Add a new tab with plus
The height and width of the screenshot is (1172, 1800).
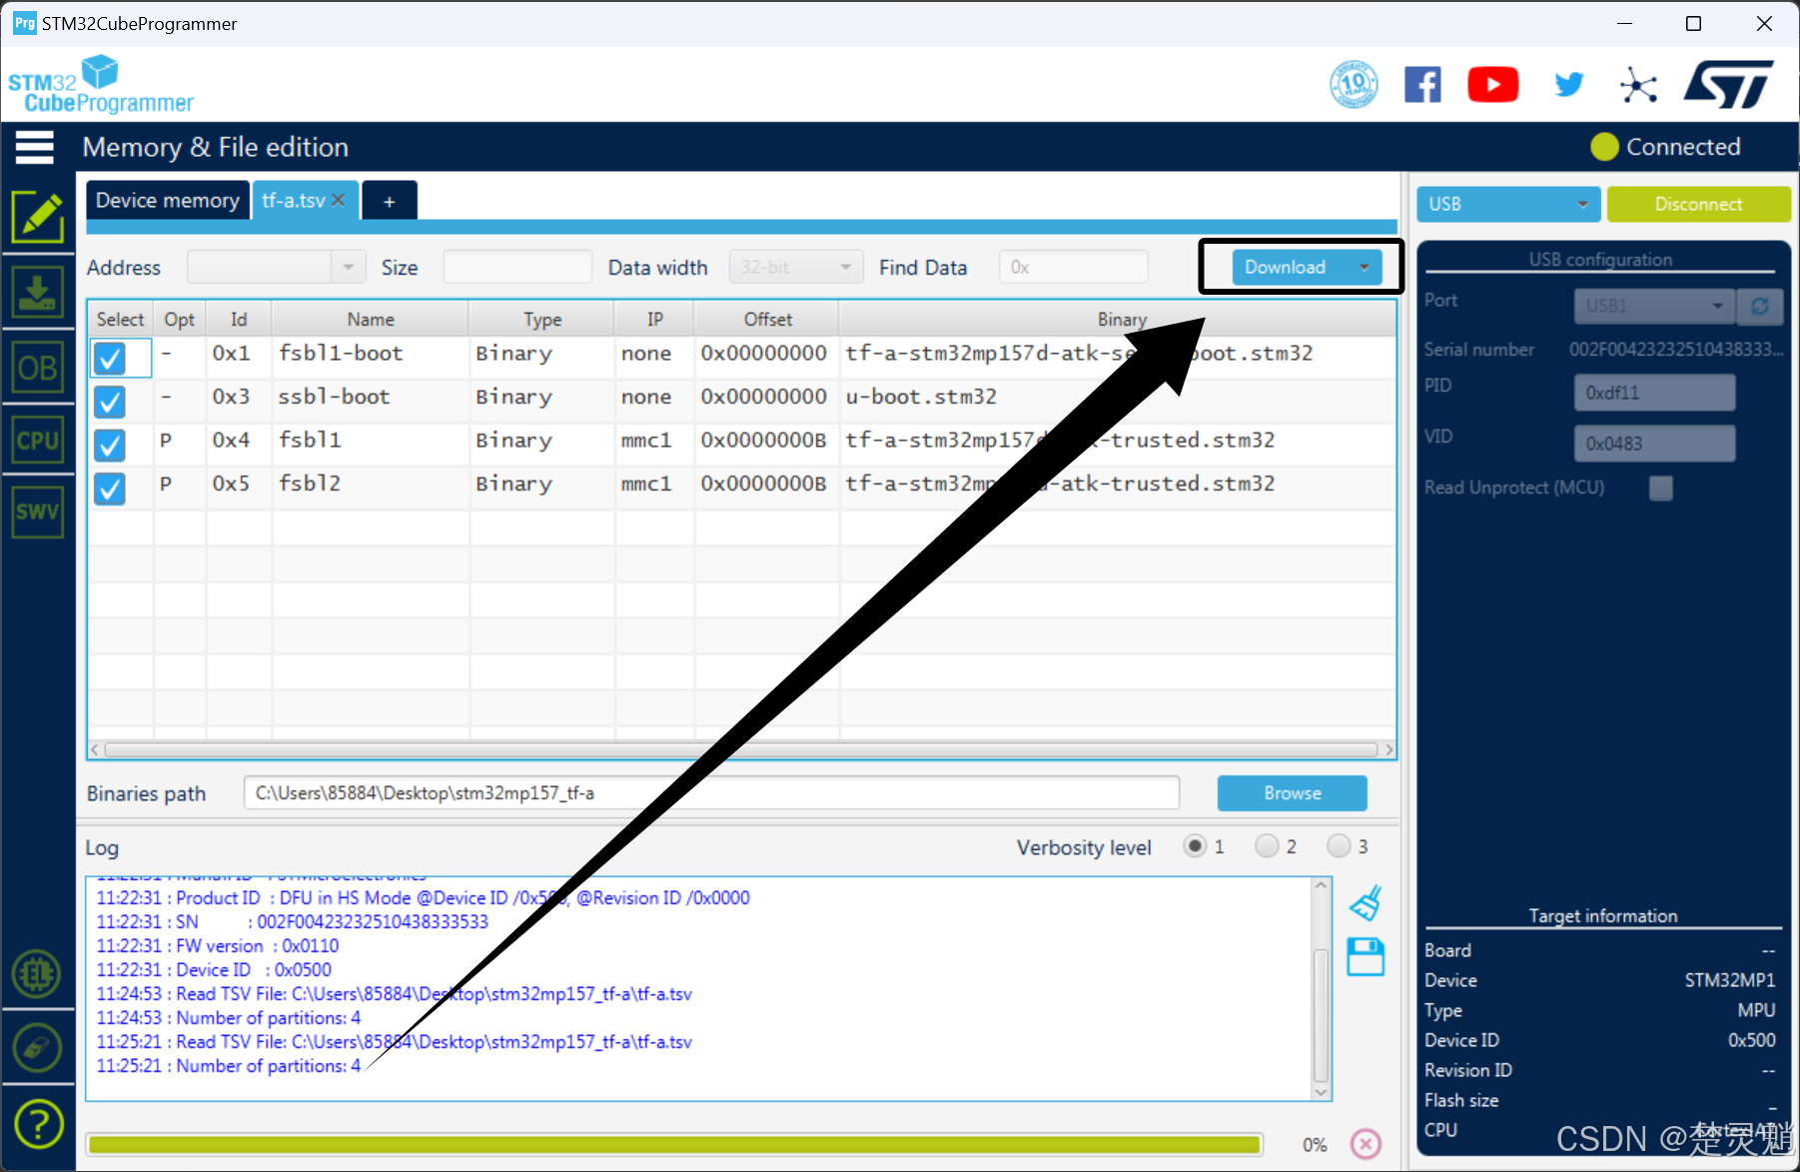(390, 201)
